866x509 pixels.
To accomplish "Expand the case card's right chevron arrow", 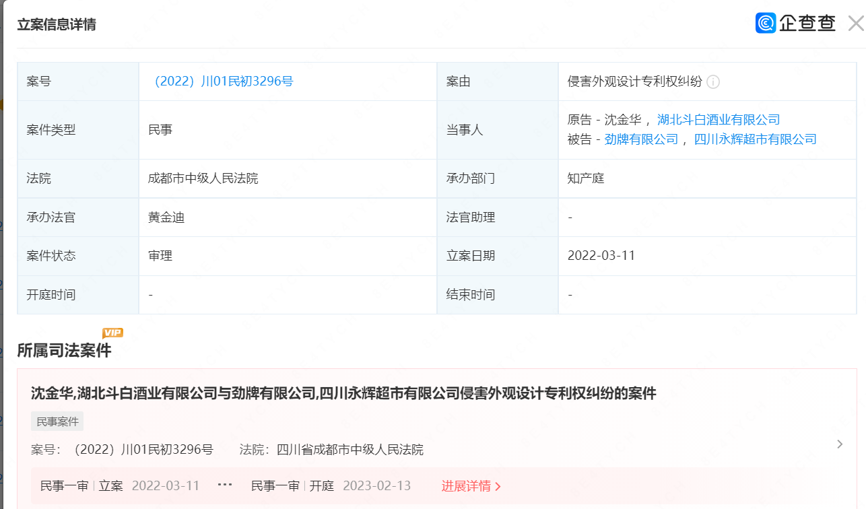I will [839, 444].
